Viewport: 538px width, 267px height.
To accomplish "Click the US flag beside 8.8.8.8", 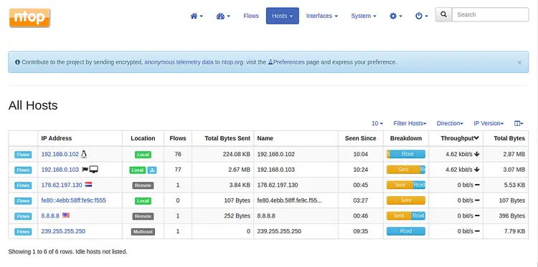I will coord(66,215).
